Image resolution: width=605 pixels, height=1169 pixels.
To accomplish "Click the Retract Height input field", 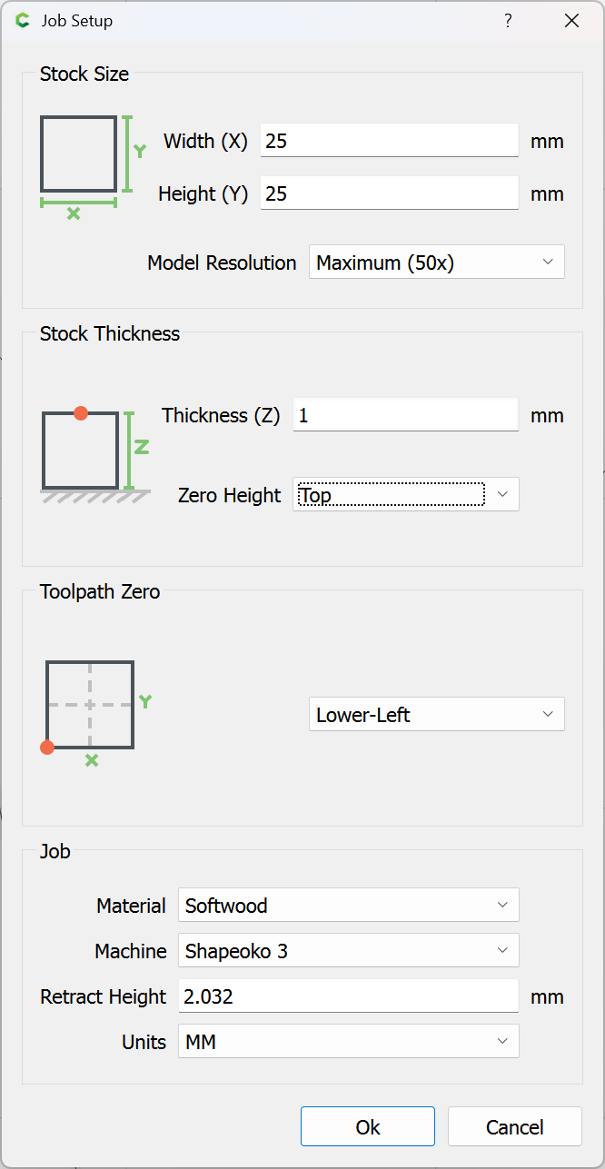I will pyautogui.click(x=348, y=996).
